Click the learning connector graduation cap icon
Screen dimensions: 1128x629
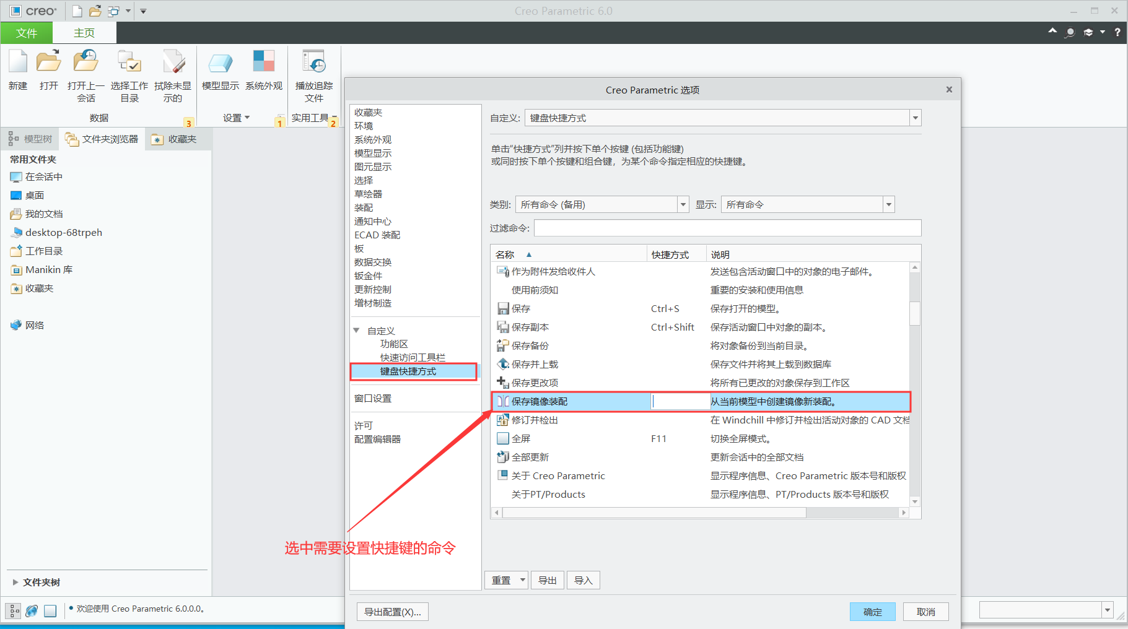pos(1088,32)
